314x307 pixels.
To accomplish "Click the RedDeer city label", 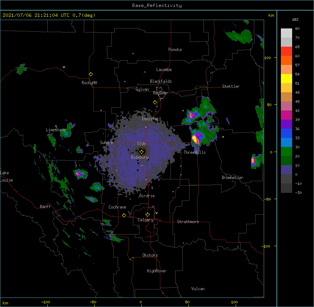I will coord(160,93).
